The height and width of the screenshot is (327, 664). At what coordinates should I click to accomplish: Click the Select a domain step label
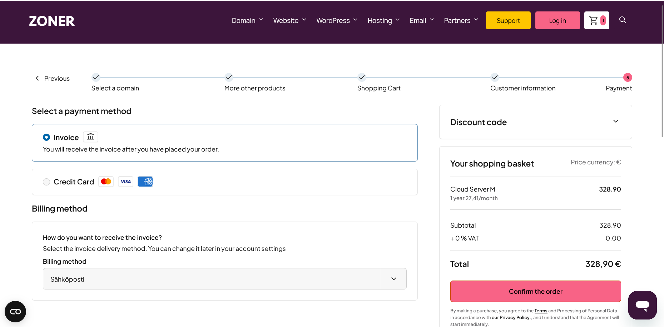tap(115, 88)
